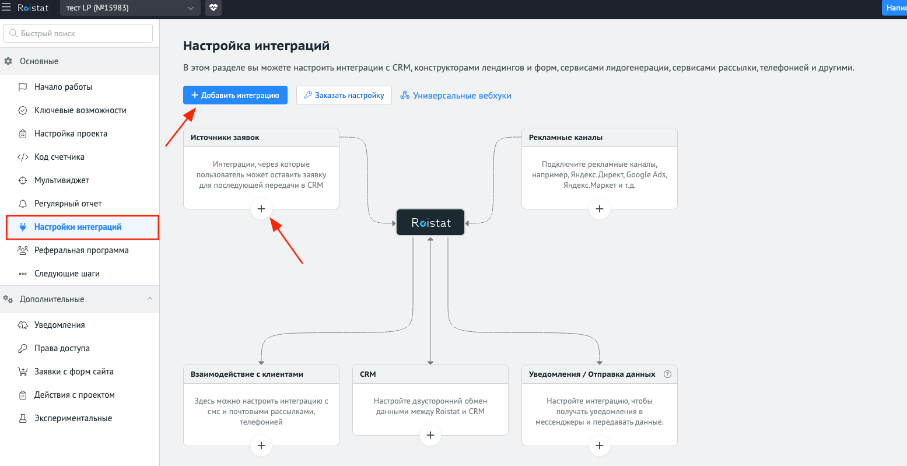Click the clipboard icon for 'Действия с проектом'
The width and height of the screenshot is (907, 466).
[x=23, y=395]
